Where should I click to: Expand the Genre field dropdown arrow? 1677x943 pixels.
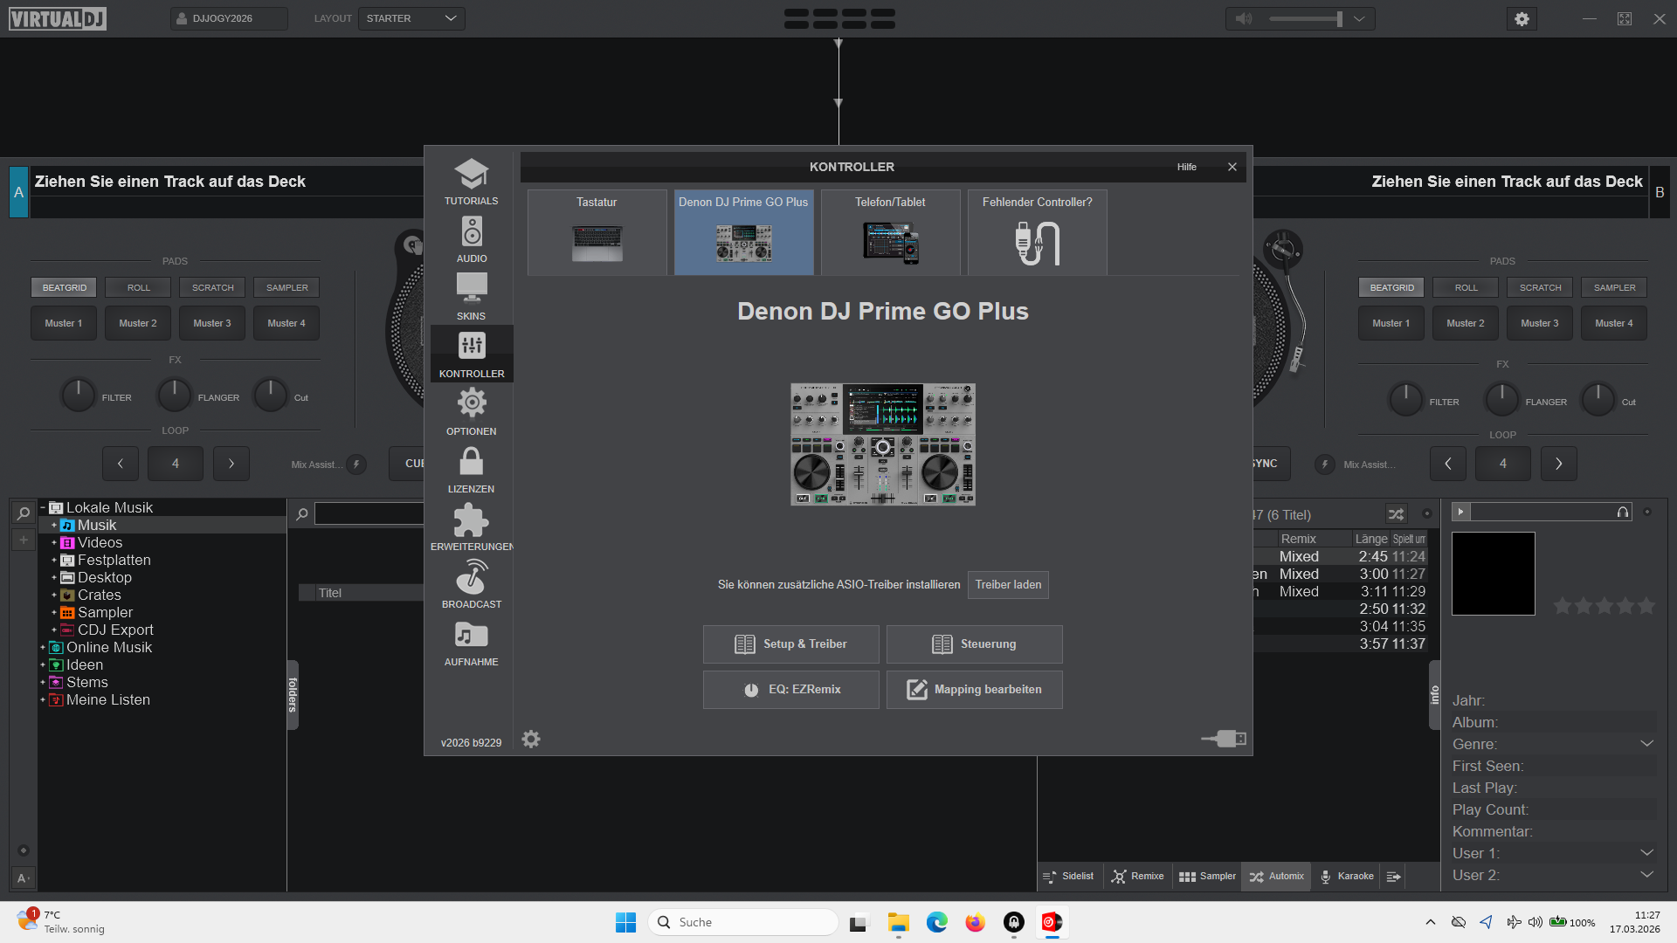pos(1646,744)
